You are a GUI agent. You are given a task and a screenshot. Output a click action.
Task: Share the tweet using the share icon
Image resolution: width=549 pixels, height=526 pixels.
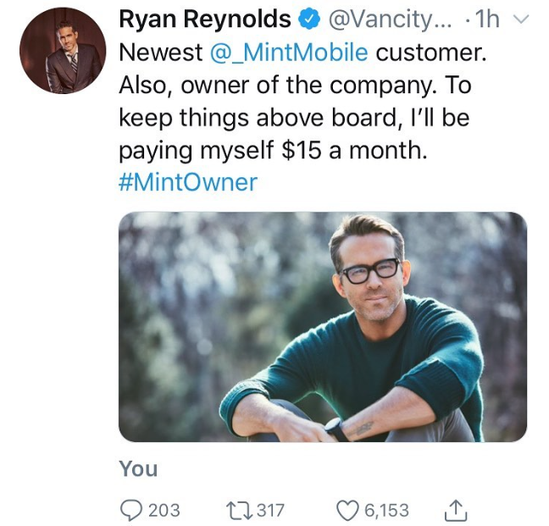455,510
